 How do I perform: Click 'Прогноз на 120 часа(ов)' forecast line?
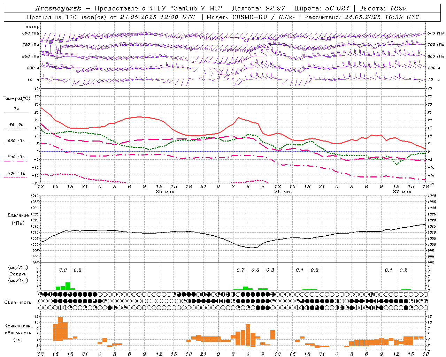click(x=111, y=17)
